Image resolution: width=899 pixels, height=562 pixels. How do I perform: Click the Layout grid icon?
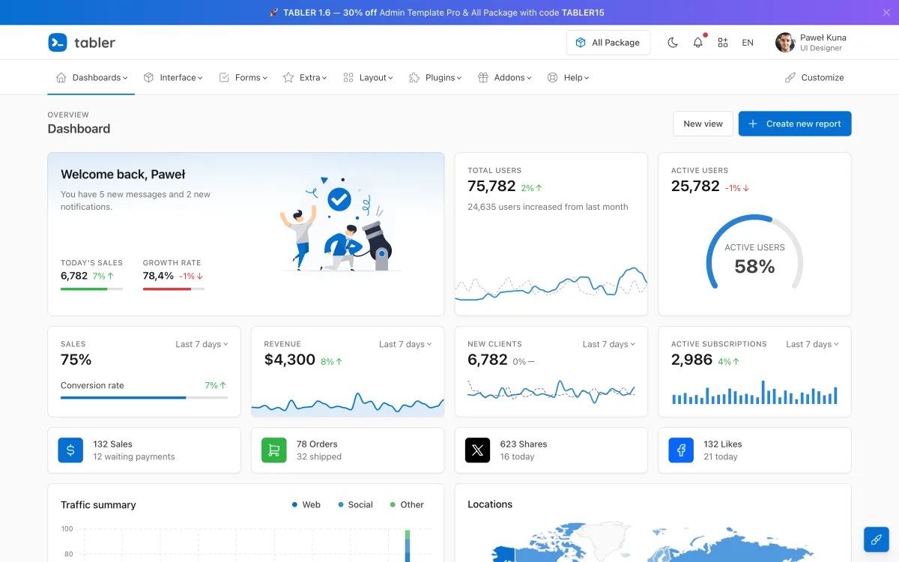348,77
